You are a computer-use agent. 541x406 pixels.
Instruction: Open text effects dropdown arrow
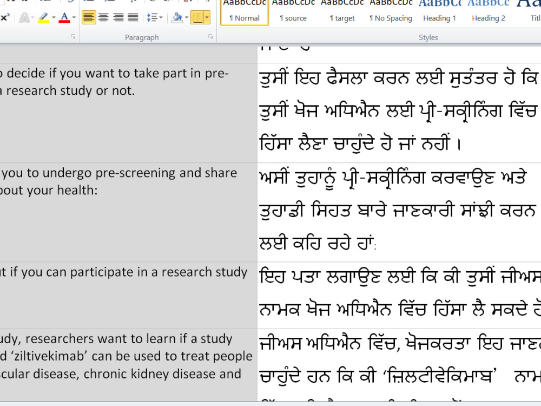click(33, 17)
